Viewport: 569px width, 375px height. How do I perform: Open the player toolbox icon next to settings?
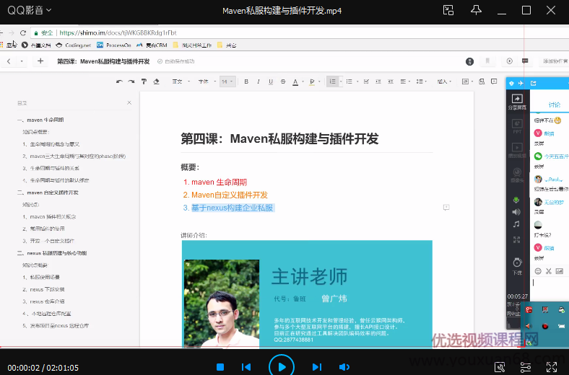500,367
